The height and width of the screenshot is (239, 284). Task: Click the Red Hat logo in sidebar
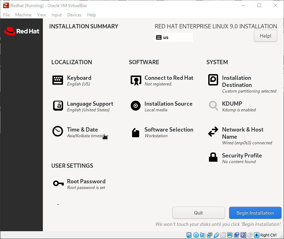tap(22, 31)
